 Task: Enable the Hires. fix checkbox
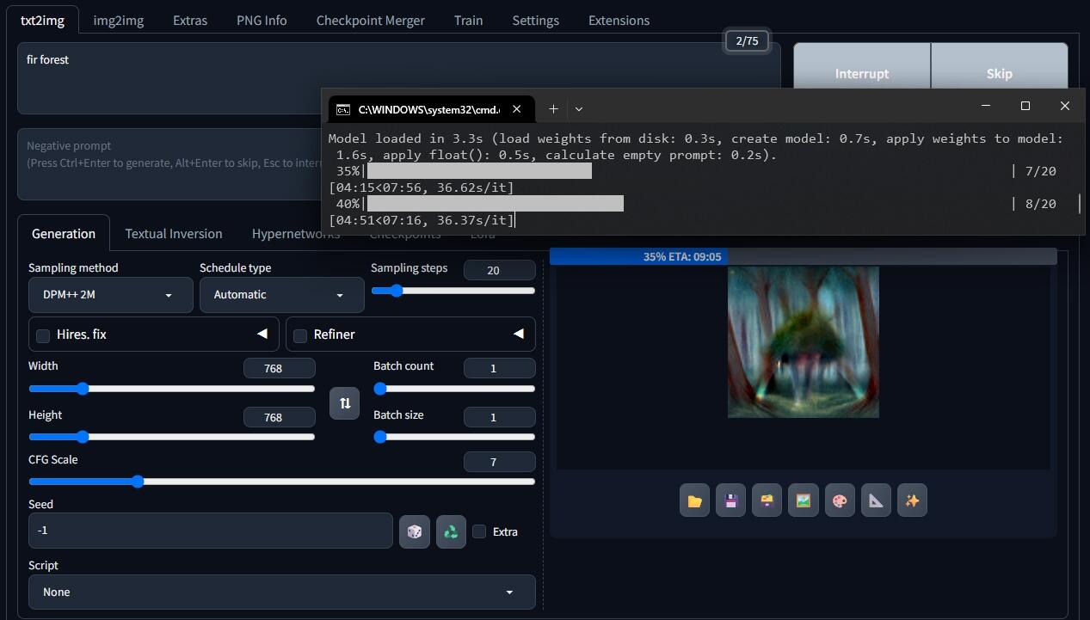(43, 335)
